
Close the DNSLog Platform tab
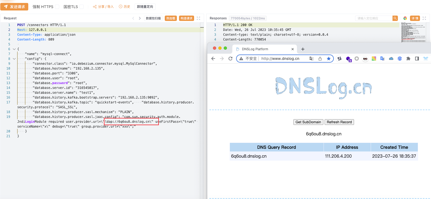[x=293, y=49]
